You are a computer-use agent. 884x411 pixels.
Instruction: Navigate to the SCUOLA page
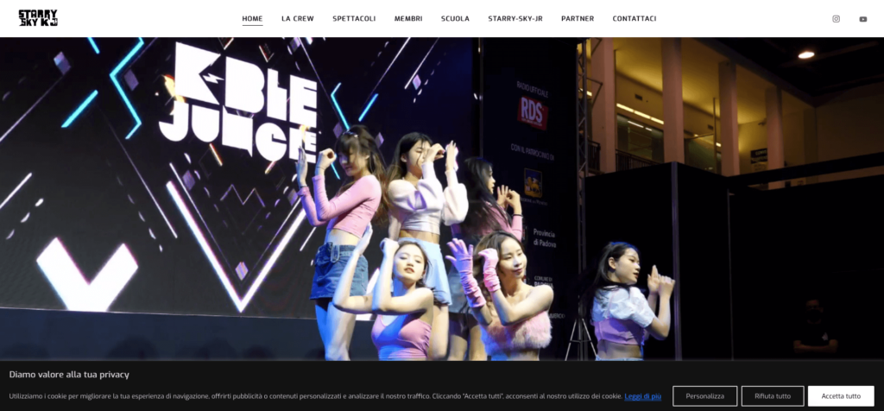tap(455, 18)
